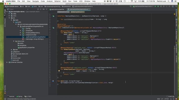Click yellow warning marker atop editor scrollbar
Image resolution: width=179 pixels, height=100 pixels.
(175, 14)
